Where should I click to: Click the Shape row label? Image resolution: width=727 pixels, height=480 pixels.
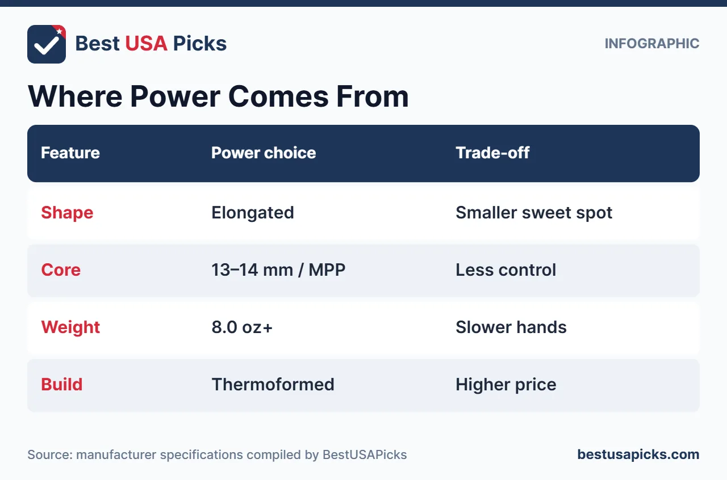click(67, 213)
